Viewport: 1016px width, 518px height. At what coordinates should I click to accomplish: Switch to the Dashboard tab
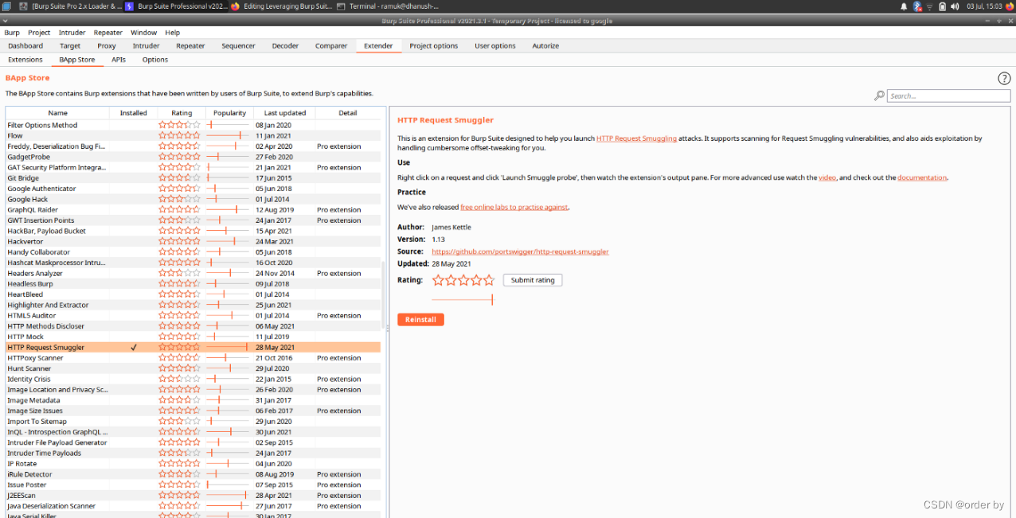coord(25,46)
